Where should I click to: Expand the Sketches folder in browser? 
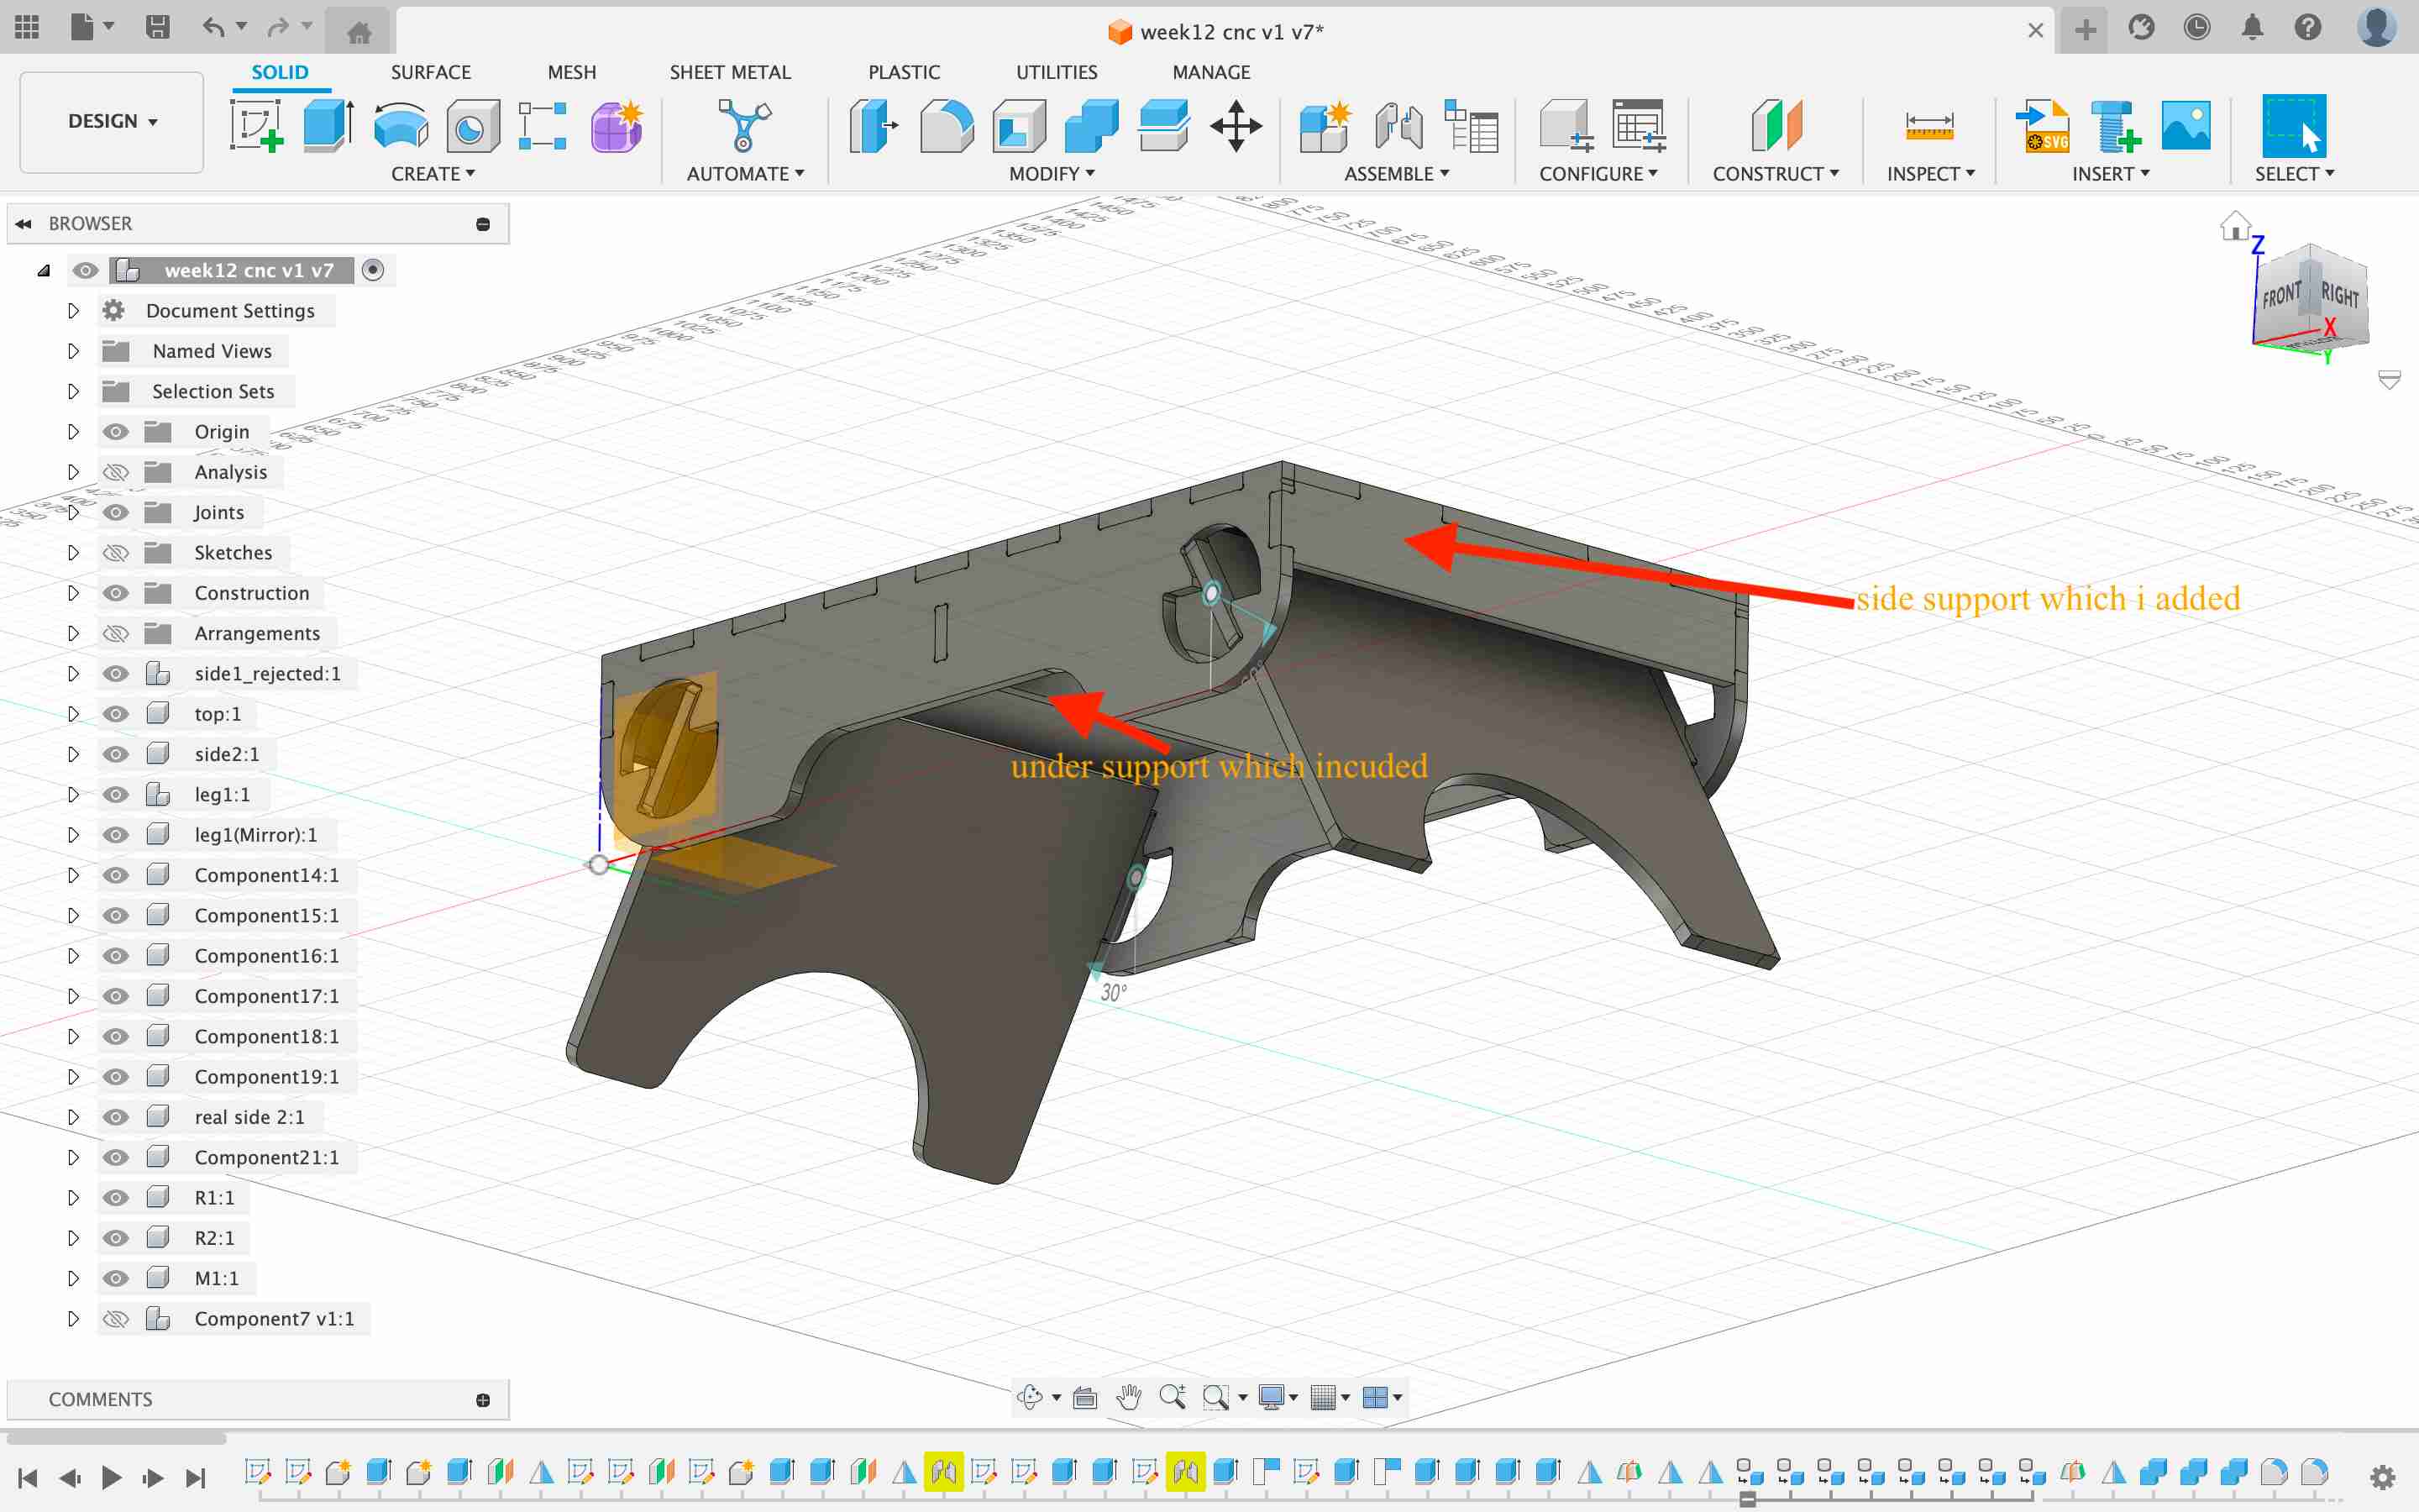[70, 552]
